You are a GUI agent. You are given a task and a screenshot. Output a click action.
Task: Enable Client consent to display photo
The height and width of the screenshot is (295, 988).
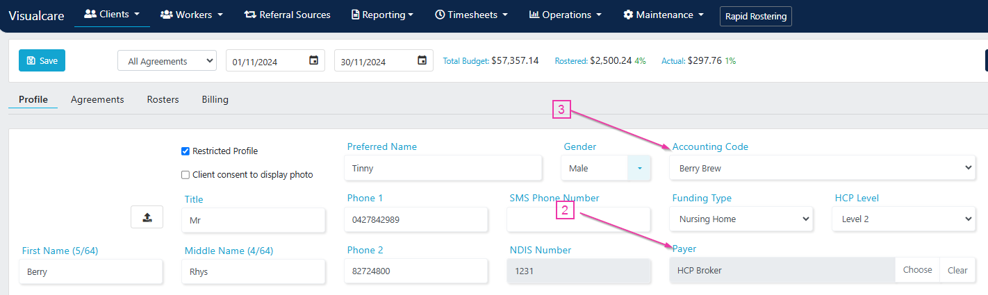186,175
